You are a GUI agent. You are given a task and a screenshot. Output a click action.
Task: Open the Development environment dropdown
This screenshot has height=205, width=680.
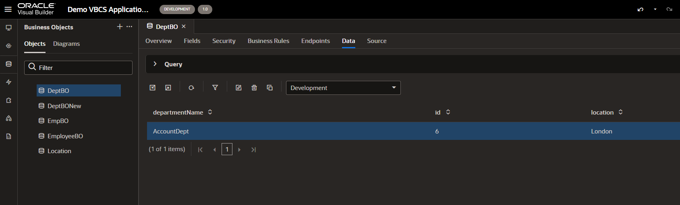pyautogui.click(x=343, y=88)
